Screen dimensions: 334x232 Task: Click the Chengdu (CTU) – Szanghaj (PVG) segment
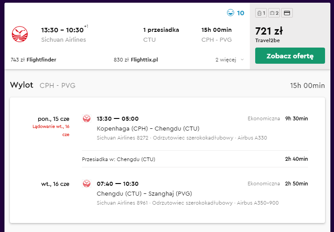[x=144, y=193]
